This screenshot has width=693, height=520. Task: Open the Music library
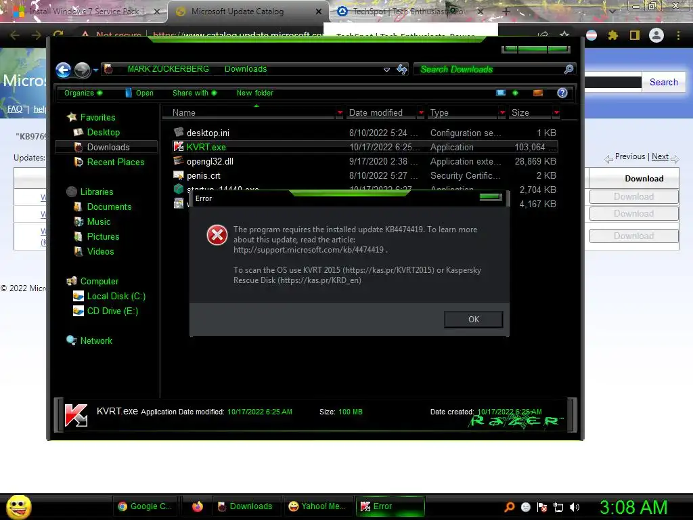(x=92, y=221)
